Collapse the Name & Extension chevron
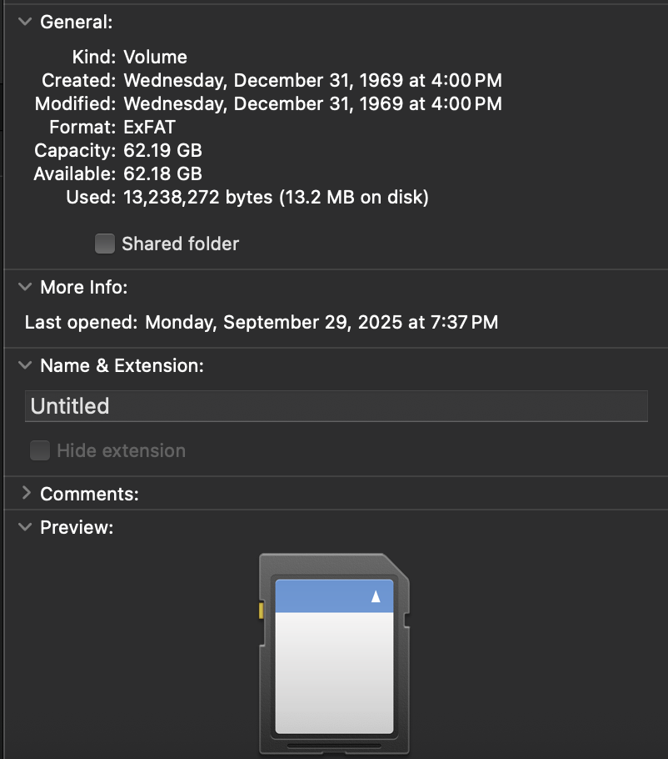 coord(24,365)
